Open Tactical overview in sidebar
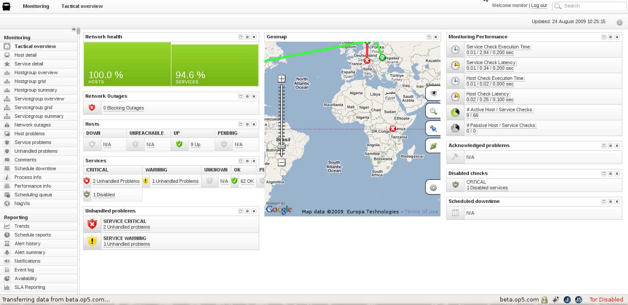This screenshot has width=628, height=305. click(x=35, y=46)
